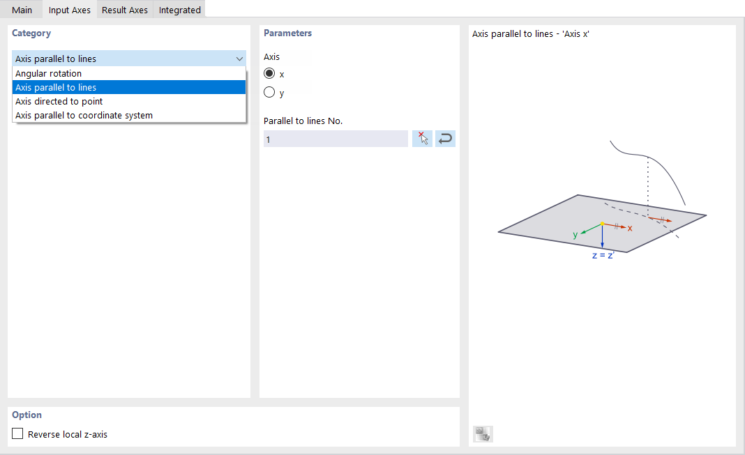Click the display options icon below the preview
Viewport: 745px width, 455px height.
(481, 433)
